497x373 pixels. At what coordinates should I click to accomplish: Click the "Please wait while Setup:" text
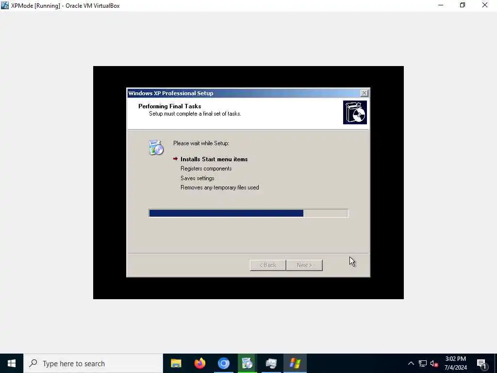201,143
